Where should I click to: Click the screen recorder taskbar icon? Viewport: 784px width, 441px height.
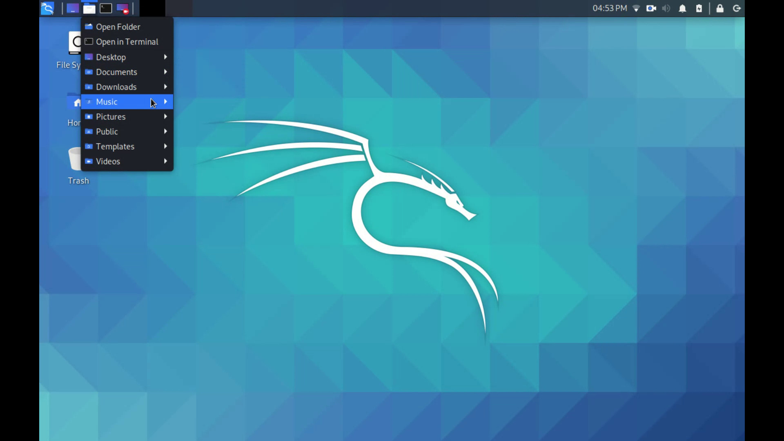click(122, 8)
